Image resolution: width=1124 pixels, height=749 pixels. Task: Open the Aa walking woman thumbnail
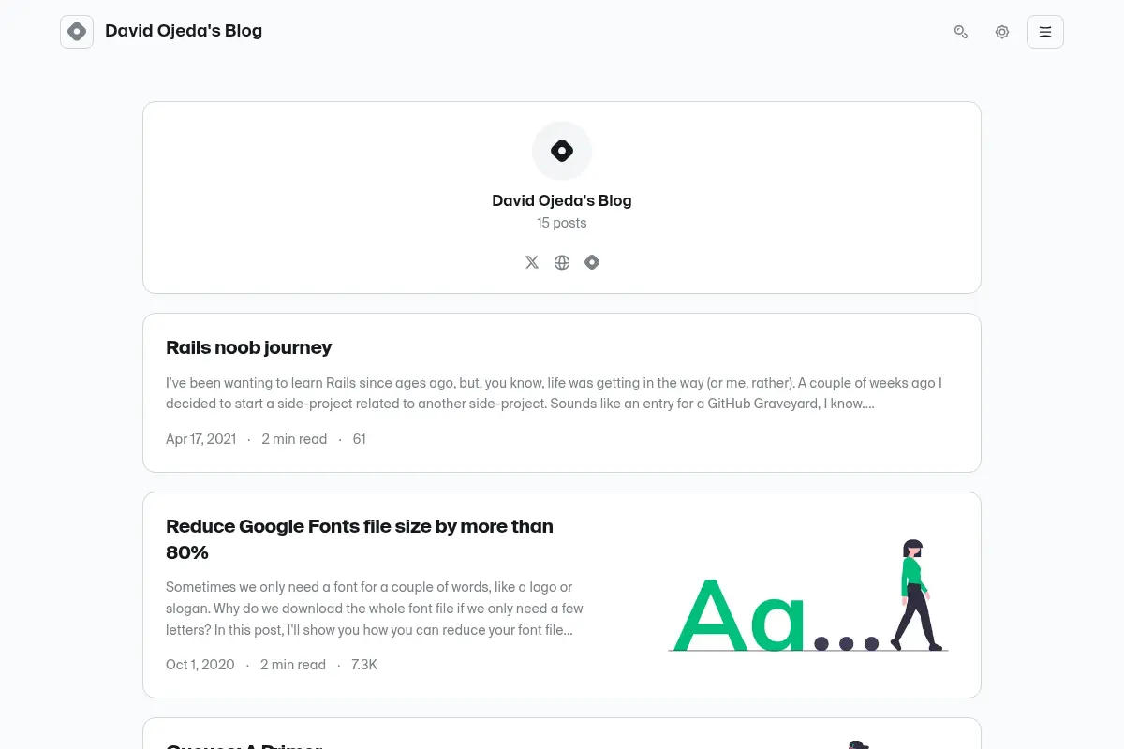(x=807, y=595)
